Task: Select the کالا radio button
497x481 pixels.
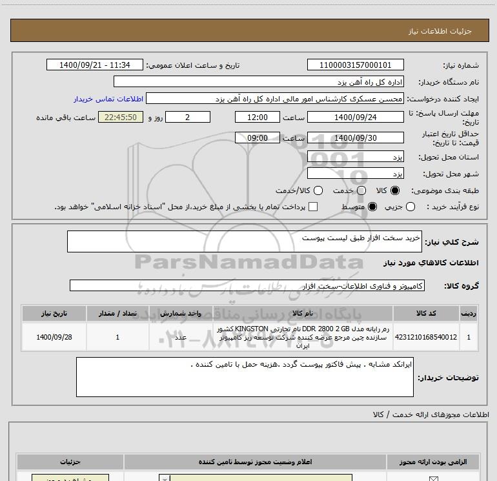Action: click(x=395, y=190)
